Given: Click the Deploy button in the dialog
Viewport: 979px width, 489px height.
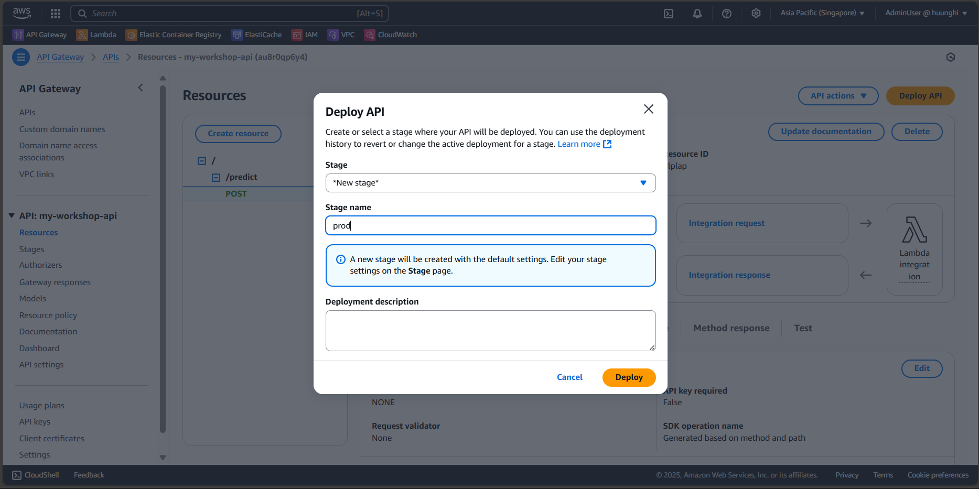Looking at the screenshot, I should pos(629,377).
